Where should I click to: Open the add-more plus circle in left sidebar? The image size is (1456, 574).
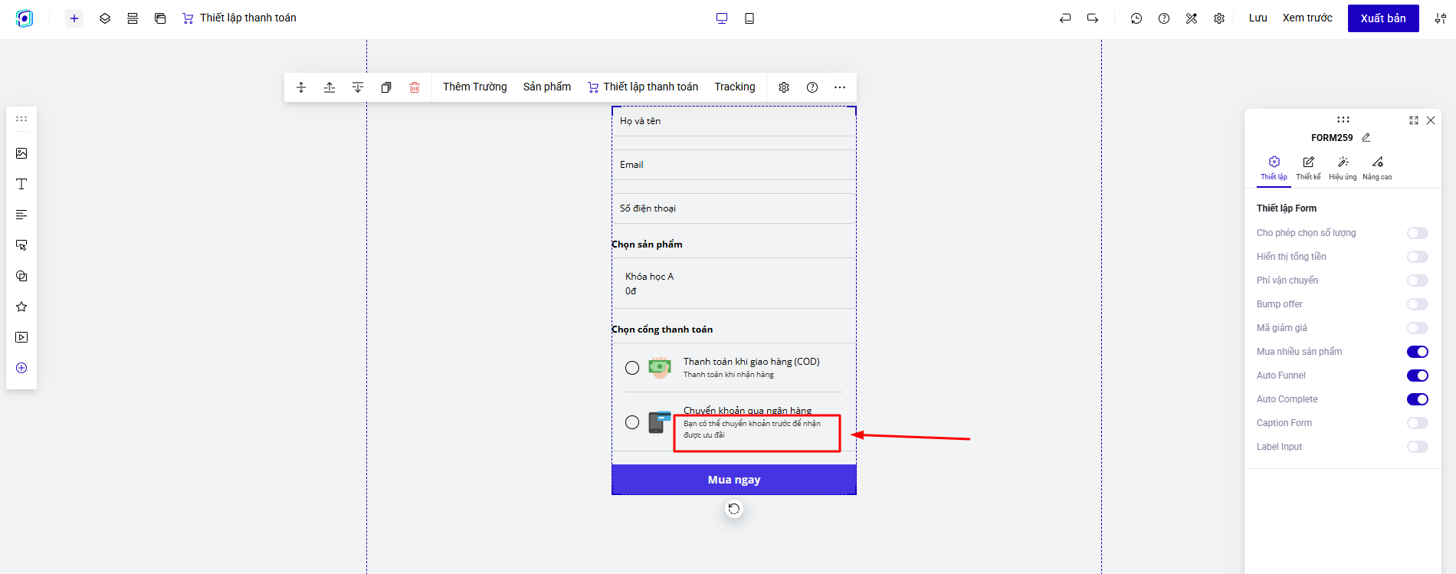[x=21, y=368]
